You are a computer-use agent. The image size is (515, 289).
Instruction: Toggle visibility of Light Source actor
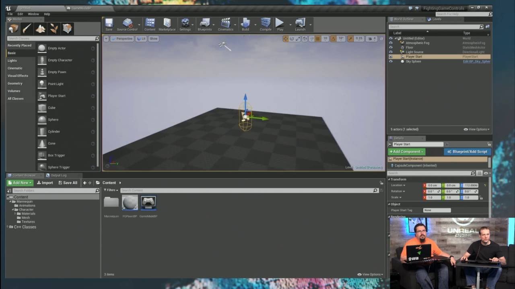click(x=391, y=52)
